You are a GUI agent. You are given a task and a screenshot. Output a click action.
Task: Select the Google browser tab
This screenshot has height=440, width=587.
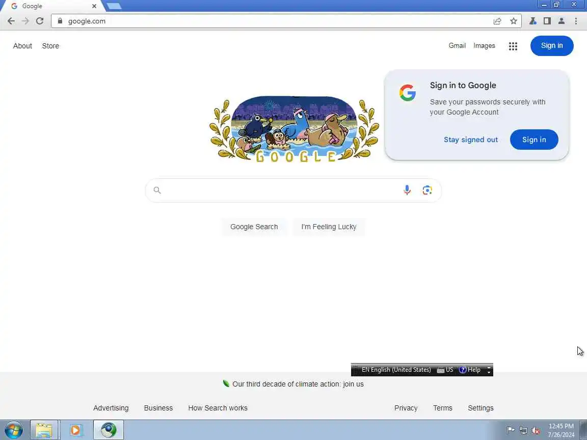coord(52,6)
